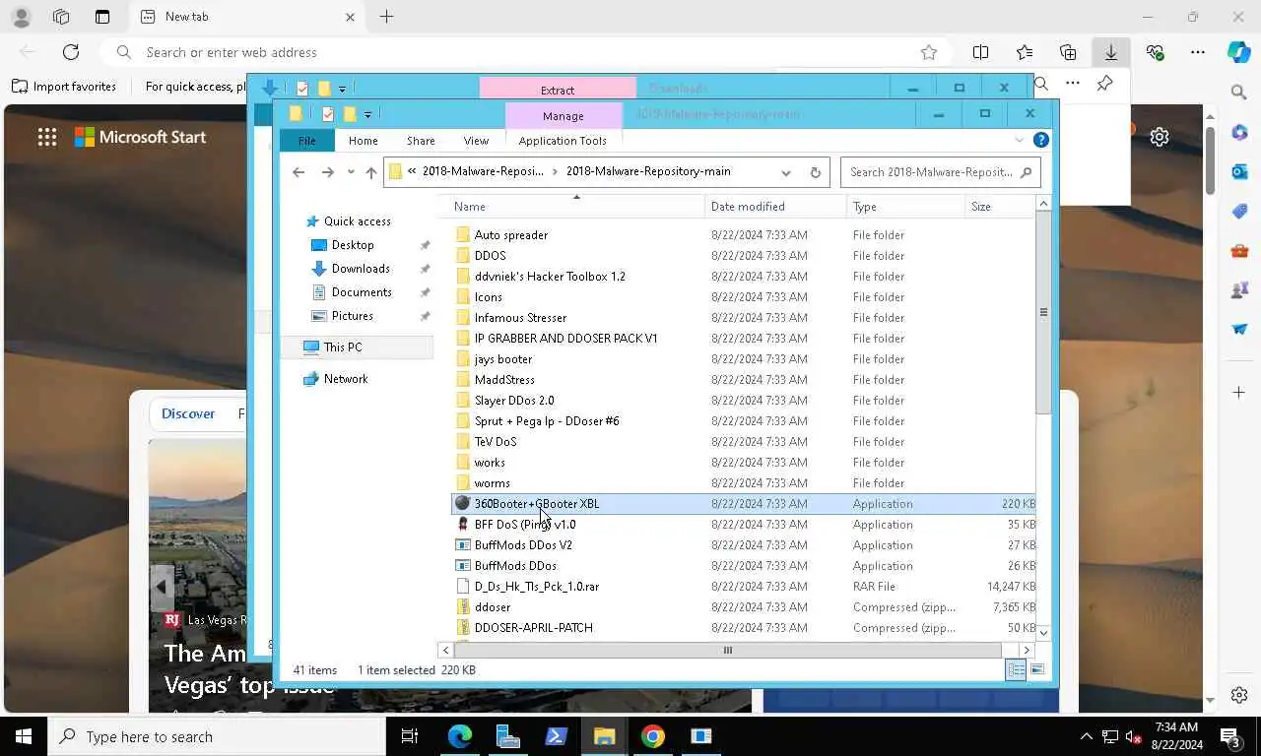Click the Manage contextual tab

tap(564, 115)
